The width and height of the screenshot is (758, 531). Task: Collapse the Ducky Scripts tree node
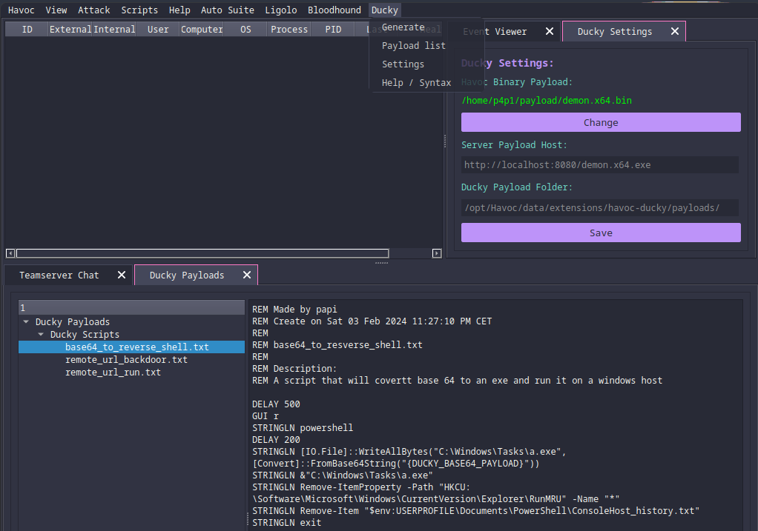coord(41,334)
